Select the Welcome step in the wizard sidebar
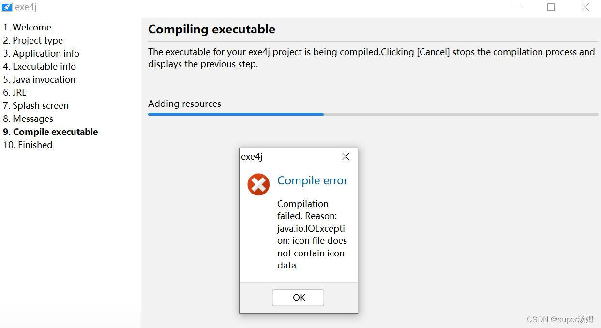Viewport: 601px width, 328px height. 27,27
